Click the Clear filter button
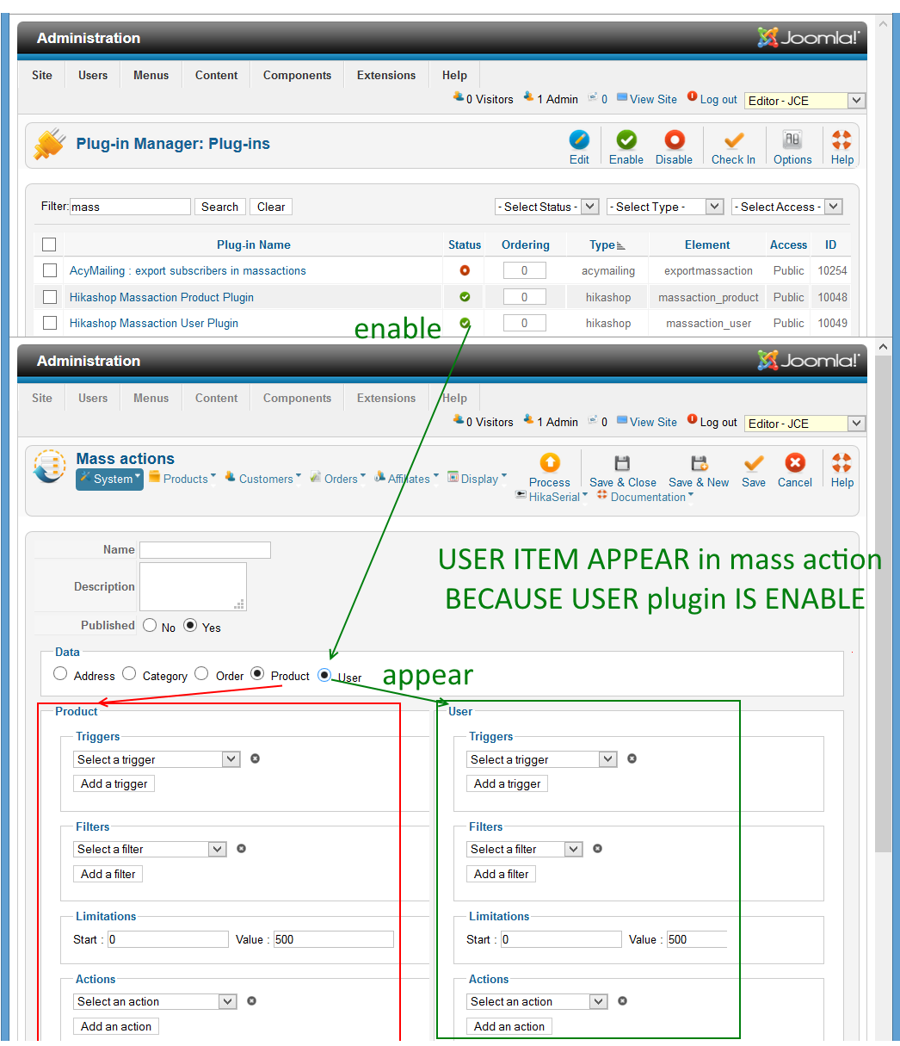 point(271,207)
